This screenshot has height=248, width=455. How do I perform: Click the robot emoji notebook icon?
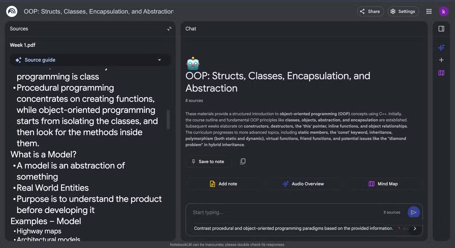coord(193,64)
